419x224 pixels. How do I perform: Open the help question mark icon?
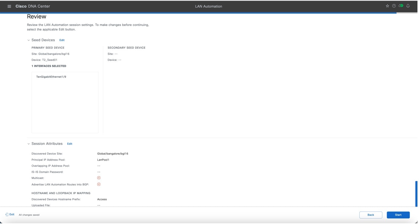394,6
